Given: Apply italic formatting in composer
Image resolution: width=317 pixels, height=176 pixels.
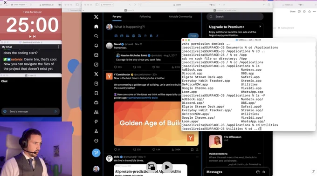Looking at the screenshot, I should (x=157, y=36).
